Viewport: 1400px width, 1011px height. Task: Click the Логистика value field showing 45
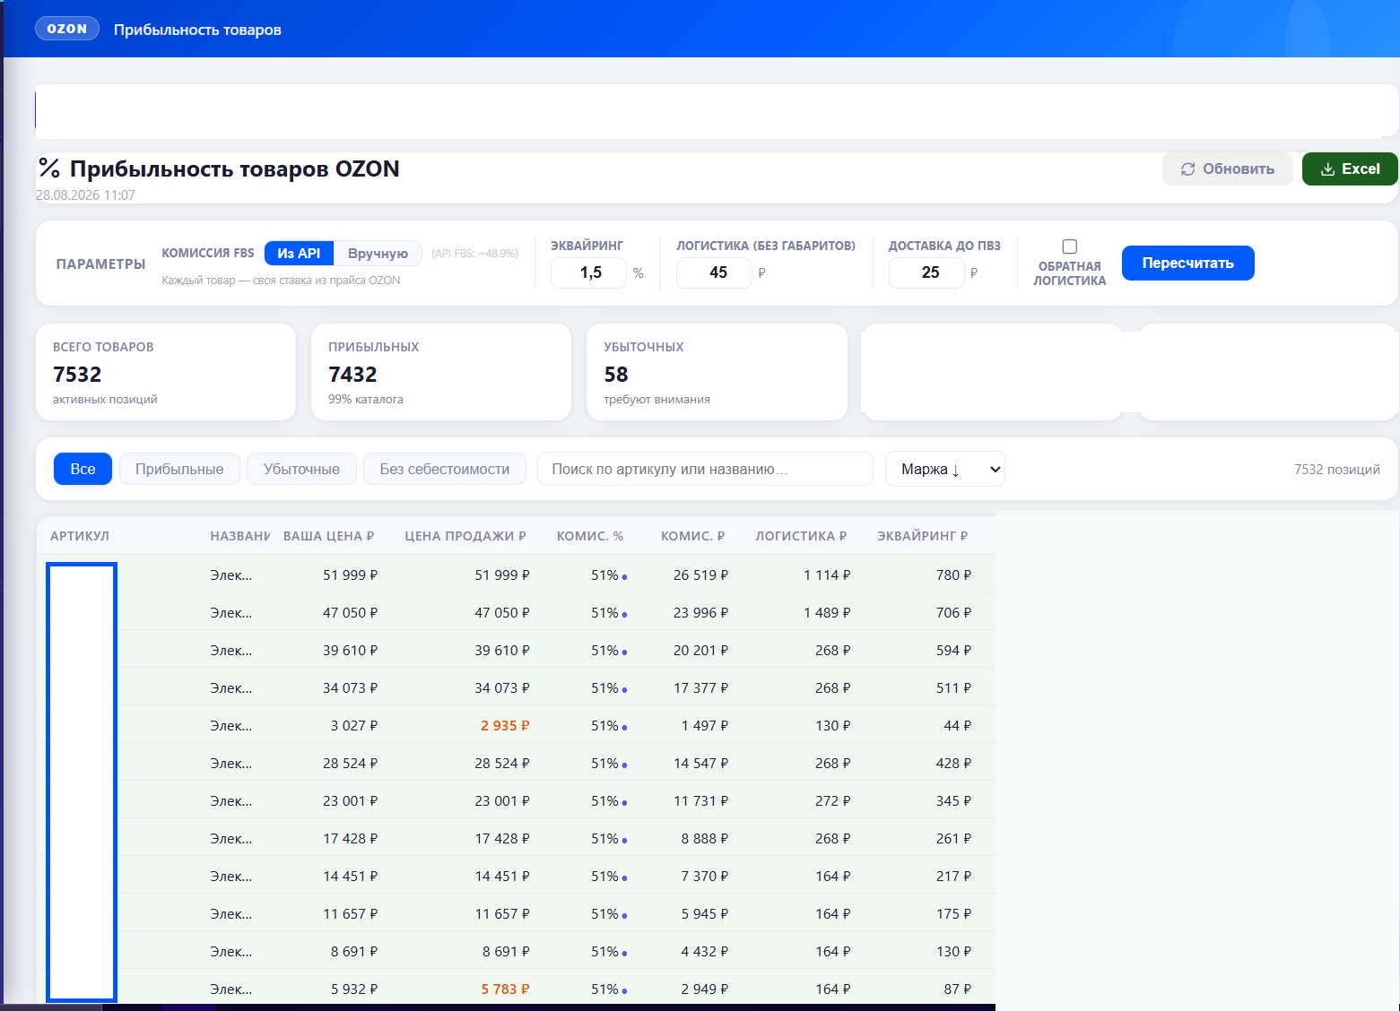[715, 272]
